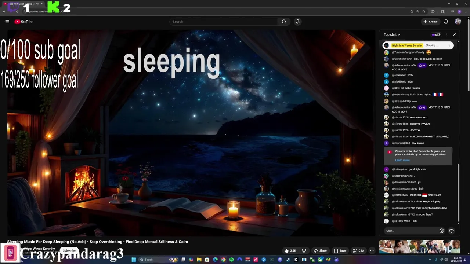
Task: Open thumbnail strip below the chat
Action: 419,246
